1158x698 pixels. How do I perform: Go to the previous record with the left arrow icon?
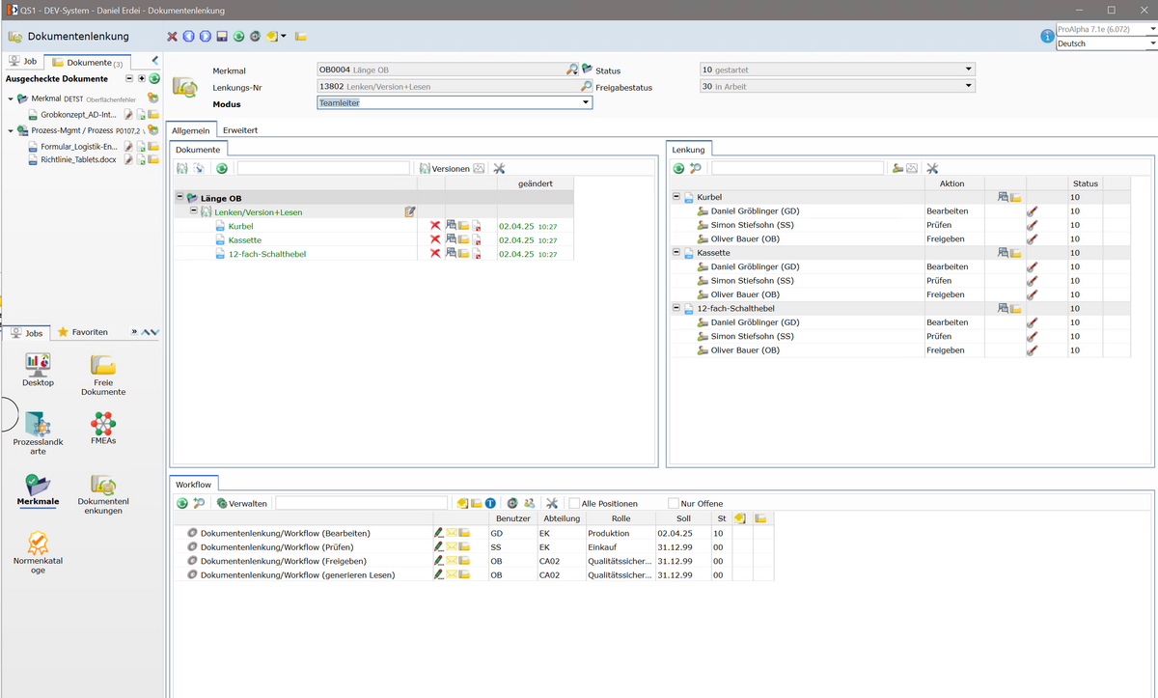click(189, 37)
